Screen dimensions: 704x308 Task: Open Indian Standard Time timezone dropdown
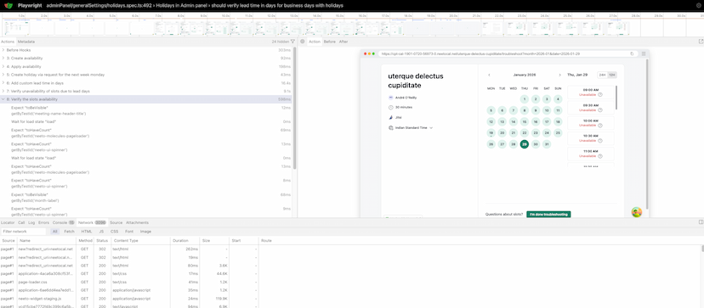coord(413,128)
